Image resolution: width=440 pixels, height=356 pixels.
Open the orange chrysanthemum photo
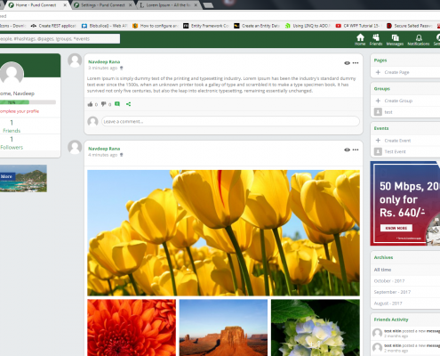132,328
